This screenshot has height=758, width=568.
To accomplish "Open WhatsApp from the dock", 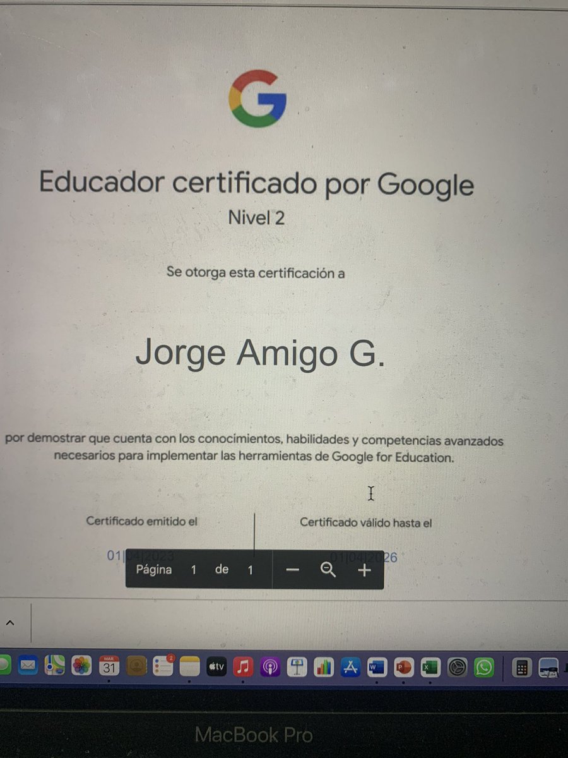I will pyautogui.click(x=483, y=666).
